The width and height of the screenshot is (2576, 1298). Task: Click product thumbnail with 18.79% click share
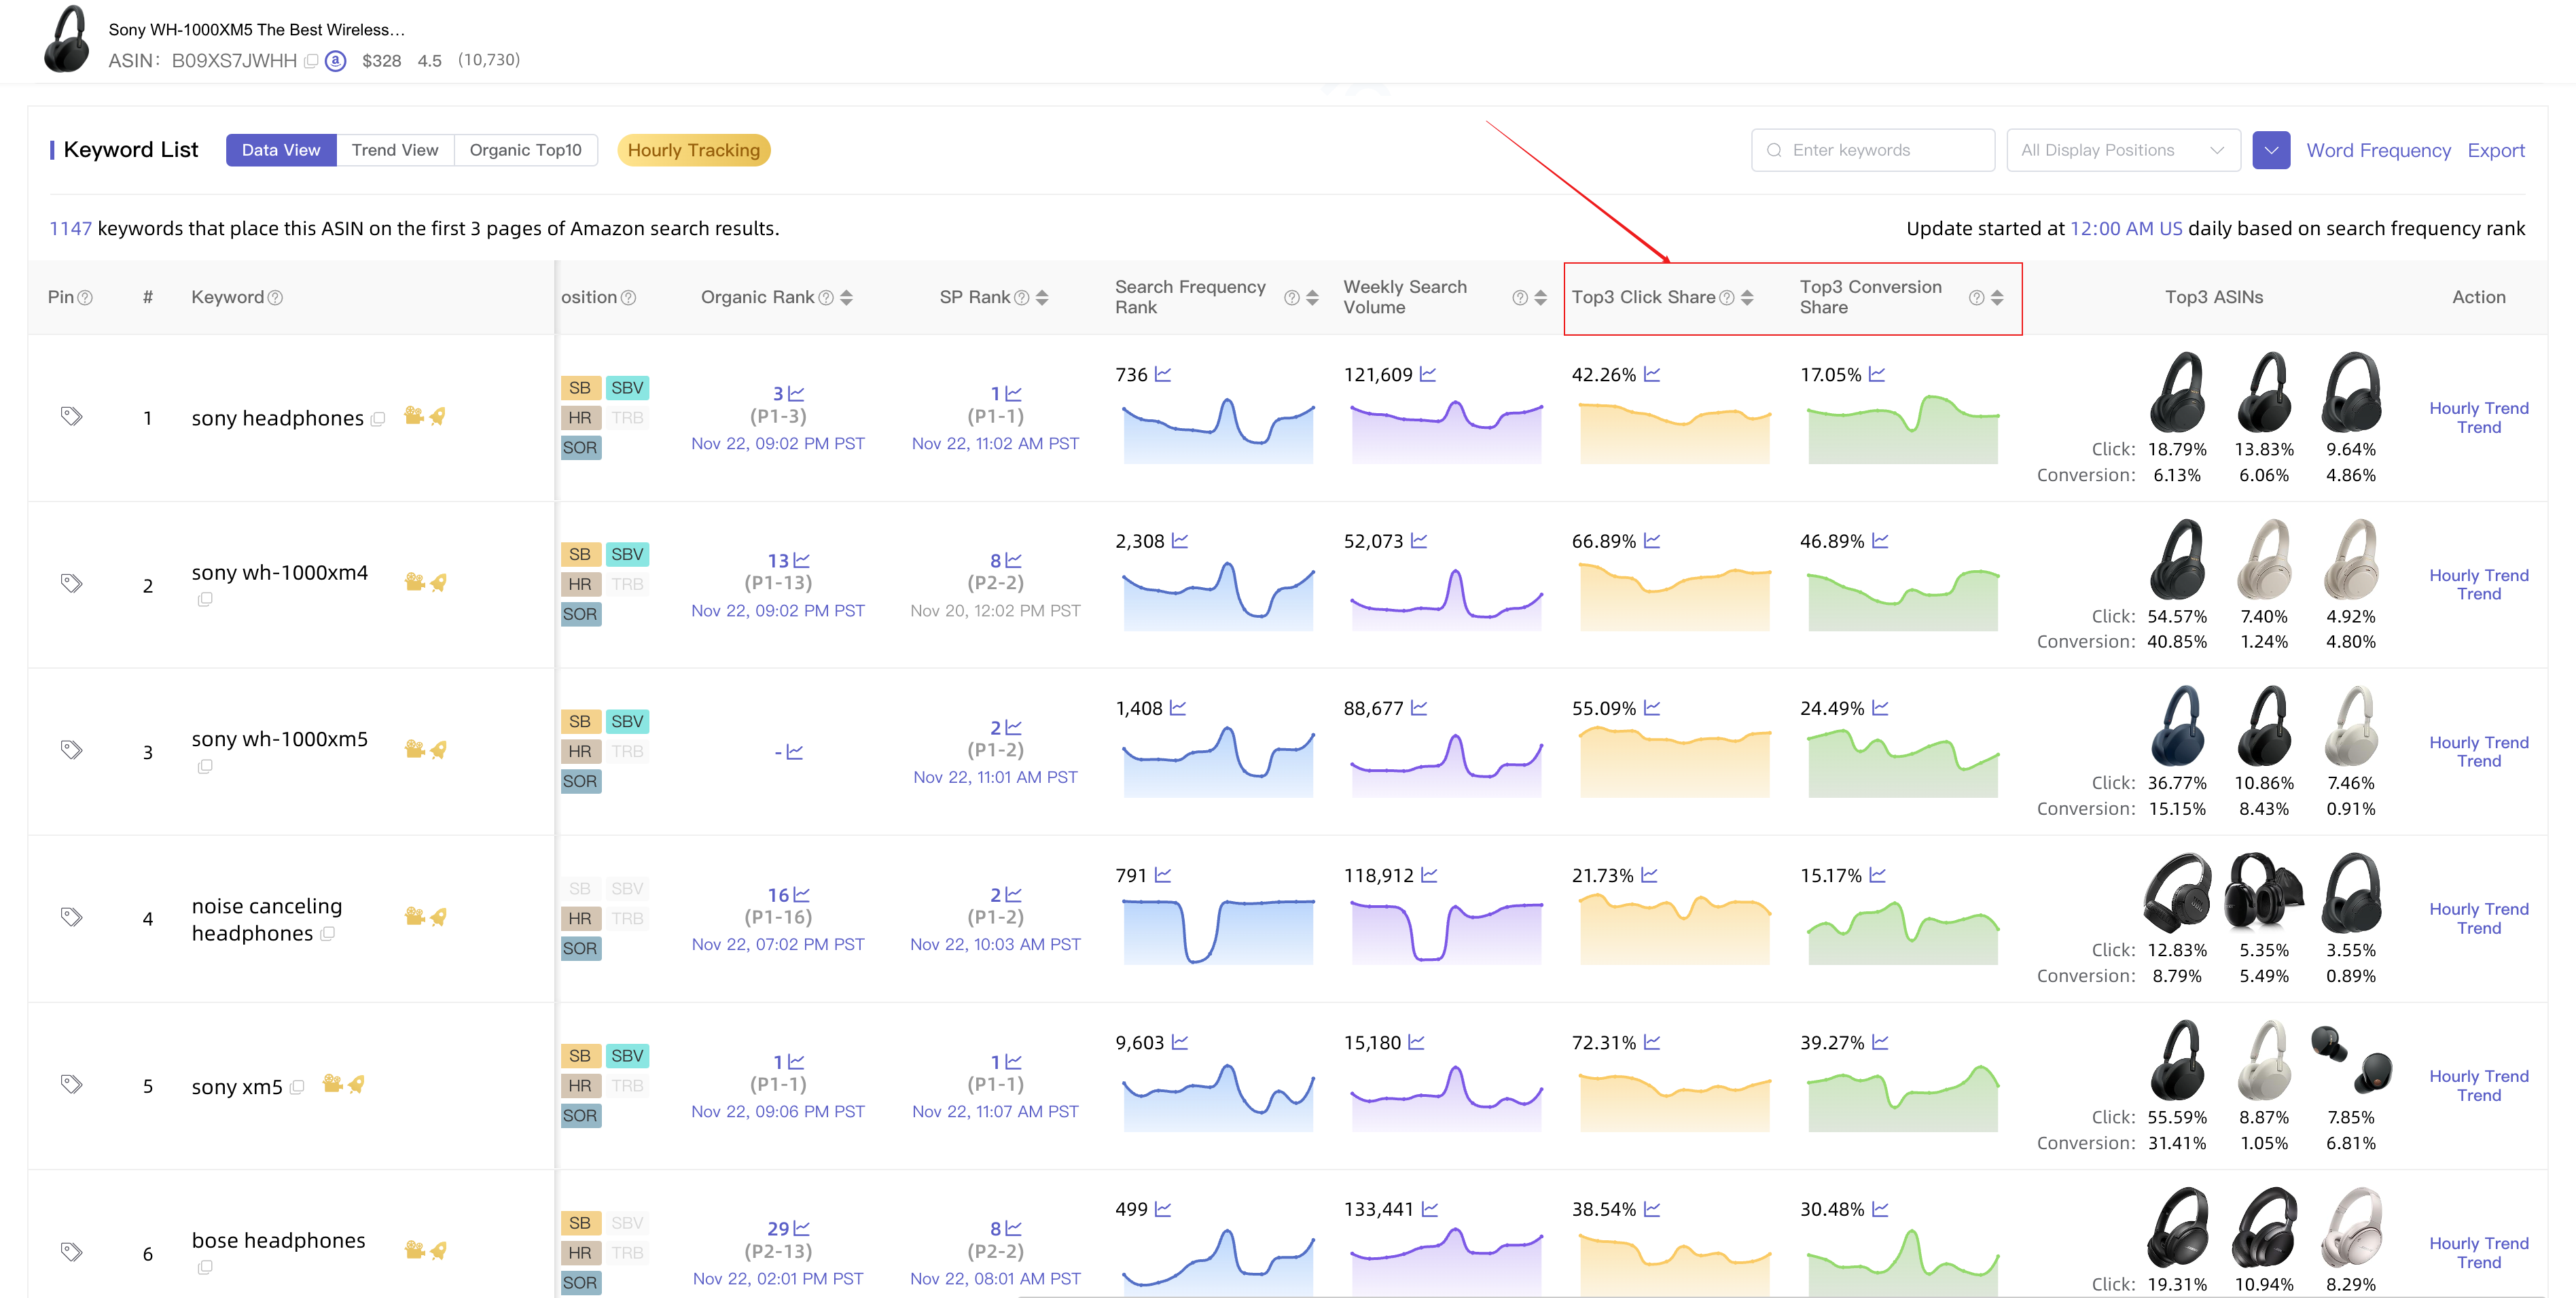[2177, 392]
